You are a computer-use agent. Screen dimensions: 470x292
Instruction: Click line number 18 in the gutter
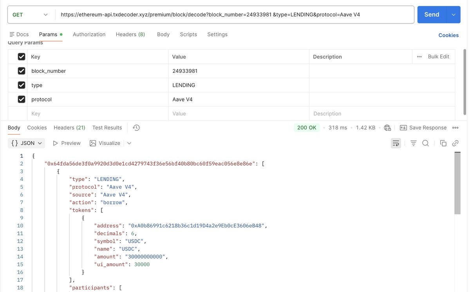click(20, 288)
